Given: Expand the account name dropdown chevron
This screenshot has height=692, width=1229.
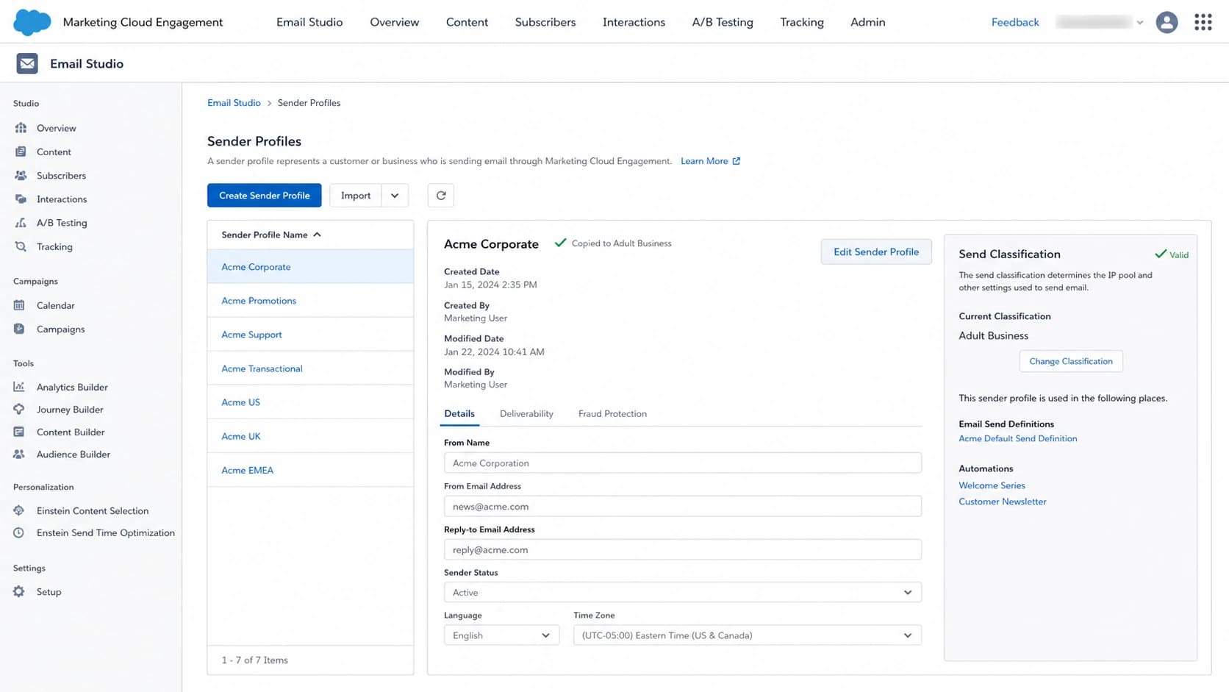Looking at the screenshot, I should [x=1140, y=23].
